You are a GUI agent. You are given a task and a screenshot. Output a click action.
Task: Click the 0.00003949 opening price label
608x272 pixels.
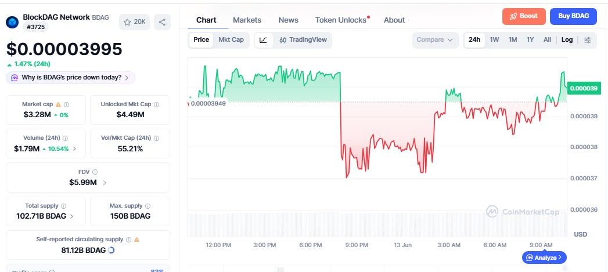click(208, 103)
